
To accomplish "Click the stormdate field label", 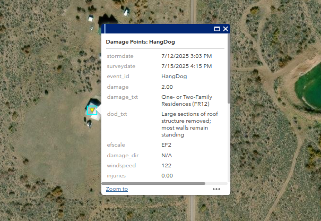I will (x=120, y=56).
